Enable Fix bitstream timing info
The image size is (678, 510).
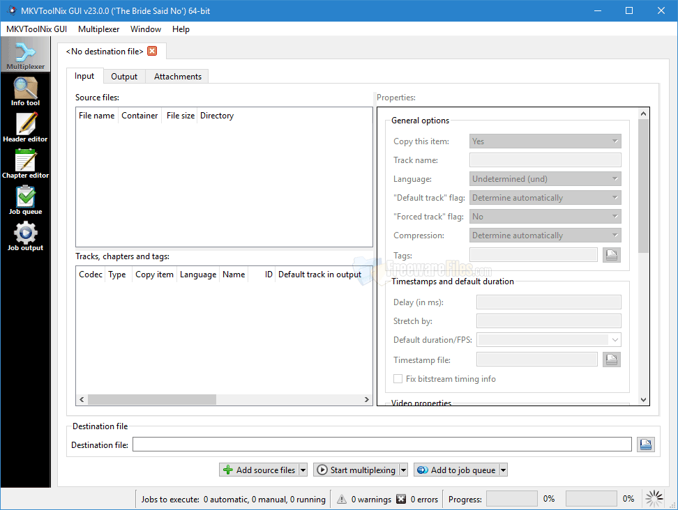click(398, 378)
